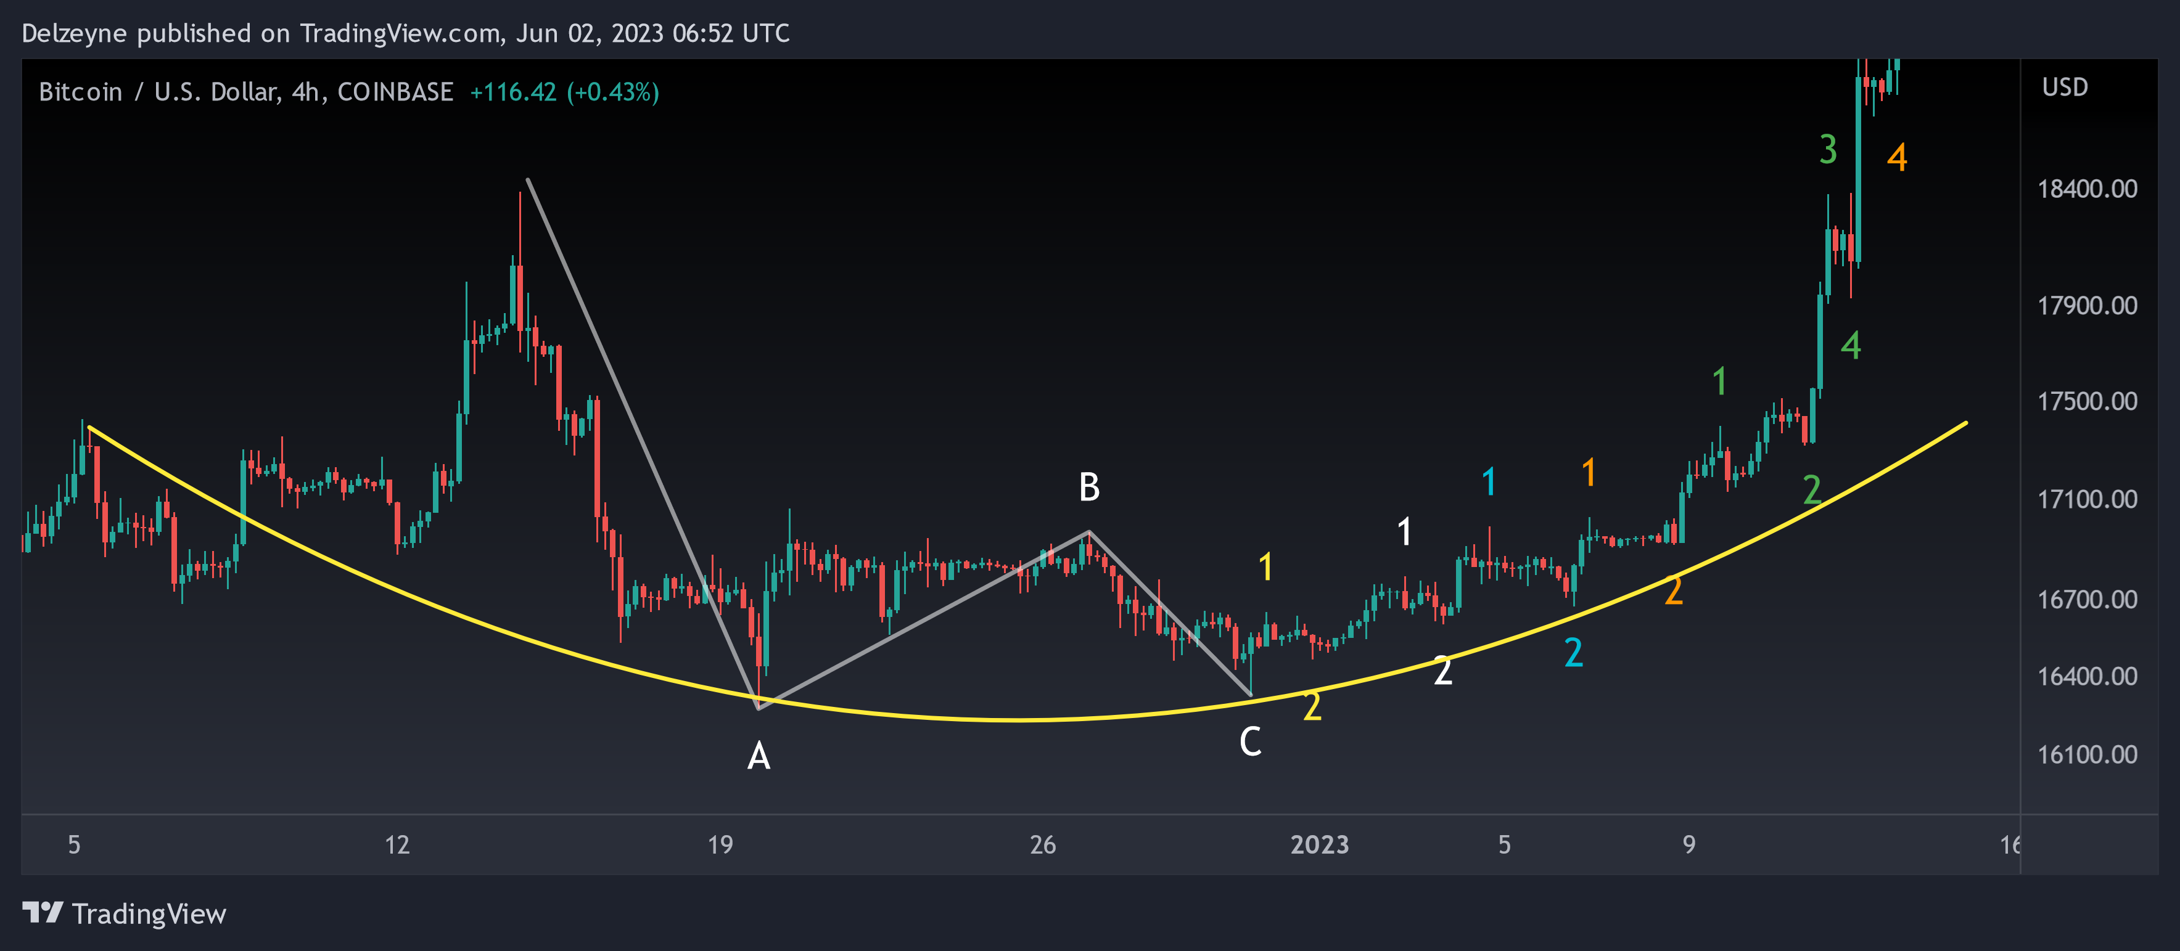Click the published-by header text

pos(405,33)
